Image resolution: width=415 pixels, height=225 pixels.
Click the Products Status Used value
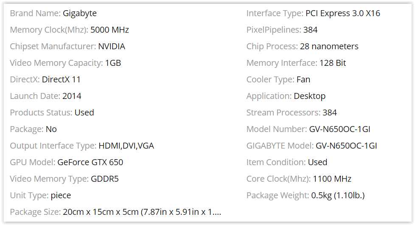(84, 112)
